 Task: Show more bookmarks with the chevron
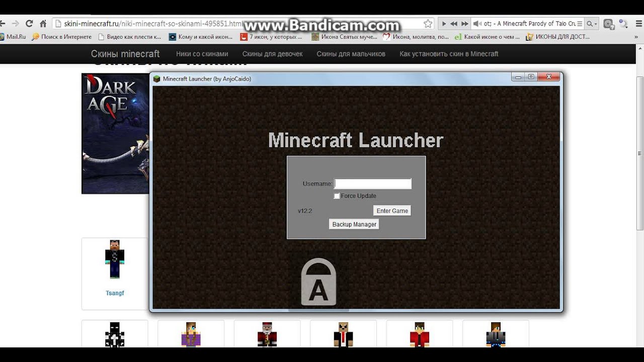click(x=637, y=37)
